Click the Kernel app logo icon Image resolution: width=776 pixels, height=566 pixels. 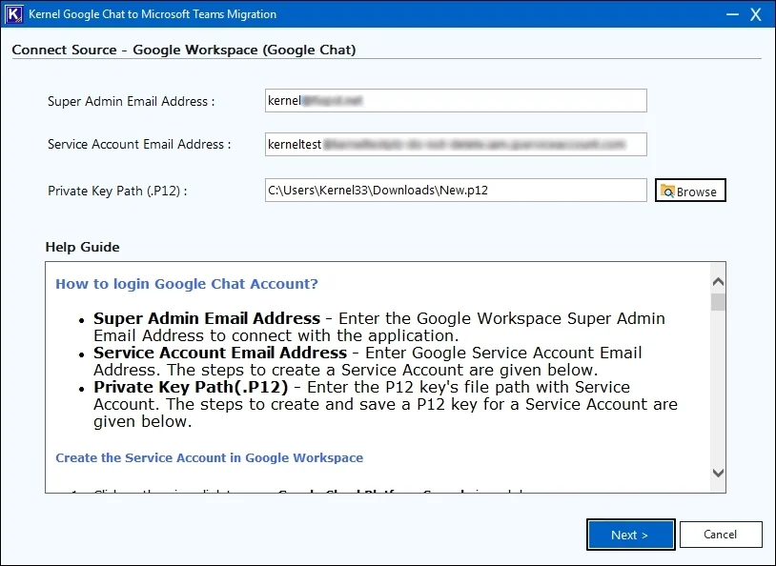(x=14, y=14)
